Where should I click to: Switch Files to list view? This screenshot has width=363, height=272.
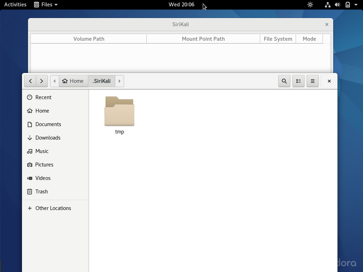click(x=298, y=81)
